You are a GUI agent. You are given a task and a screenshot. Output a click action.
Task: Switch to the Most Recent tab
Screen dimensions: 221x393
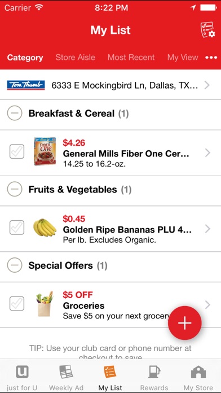[131, 58]
